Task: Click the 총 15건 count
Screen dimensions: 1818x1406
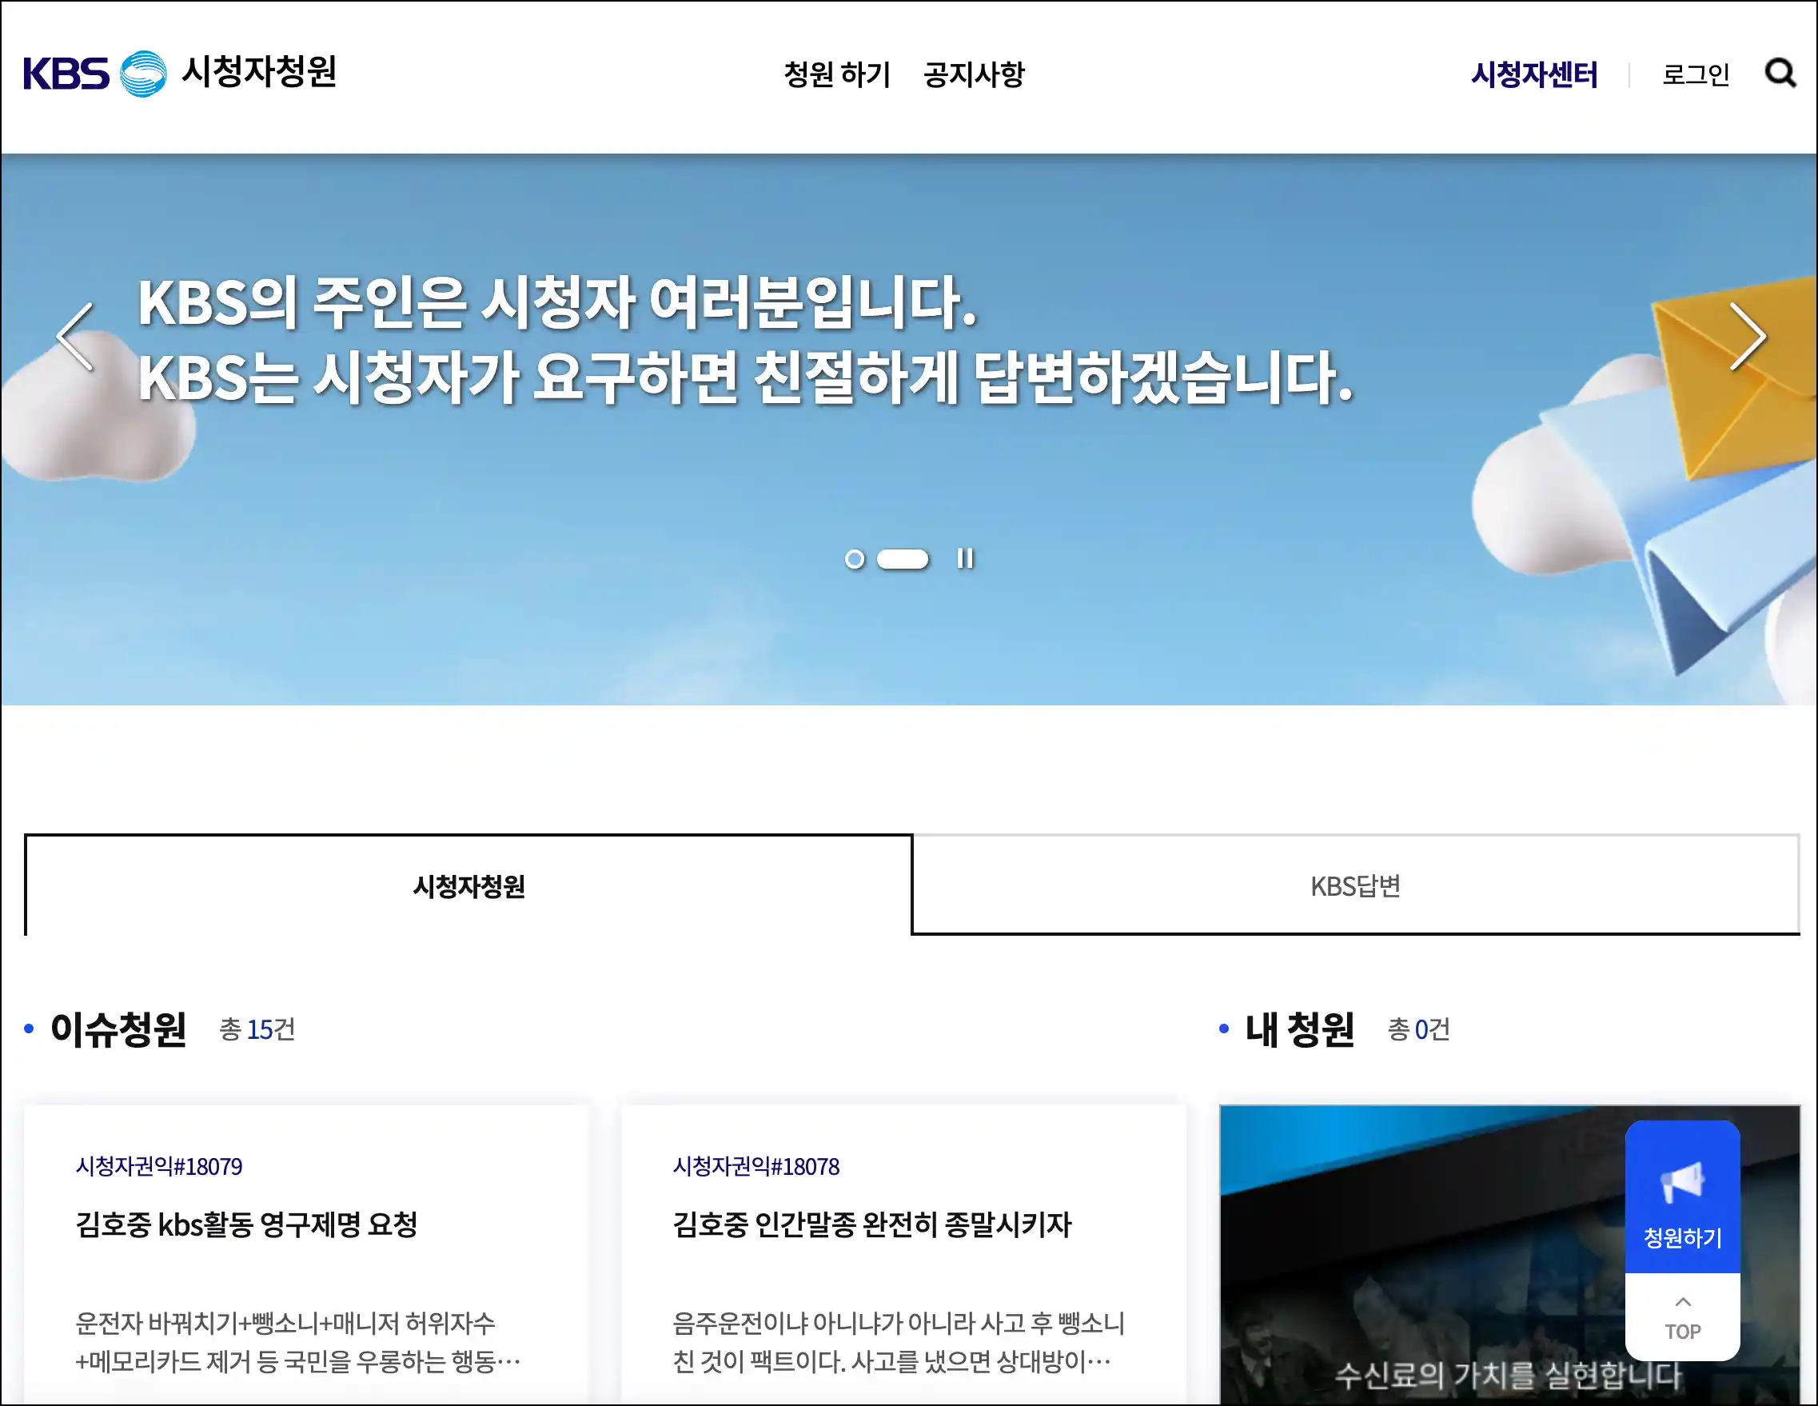Action: [257, 1029]
